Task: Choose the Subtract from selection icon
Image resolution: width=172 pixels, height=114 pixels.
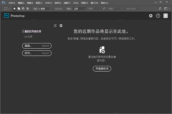Action: (23, 9)
